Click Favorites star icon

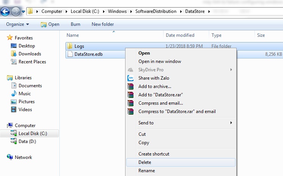coord(10,38)
